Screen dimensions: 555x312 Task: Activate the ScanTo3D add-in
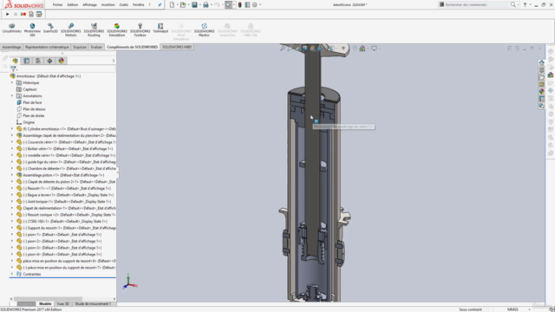point(50,29)
